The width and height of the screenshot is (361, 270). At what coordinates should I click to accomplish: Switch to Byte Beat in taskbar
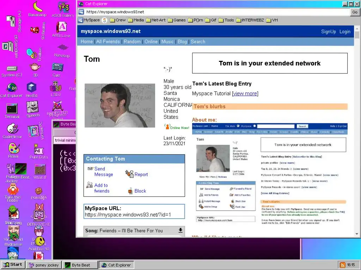pyautogui.click(x=80, y=265)
